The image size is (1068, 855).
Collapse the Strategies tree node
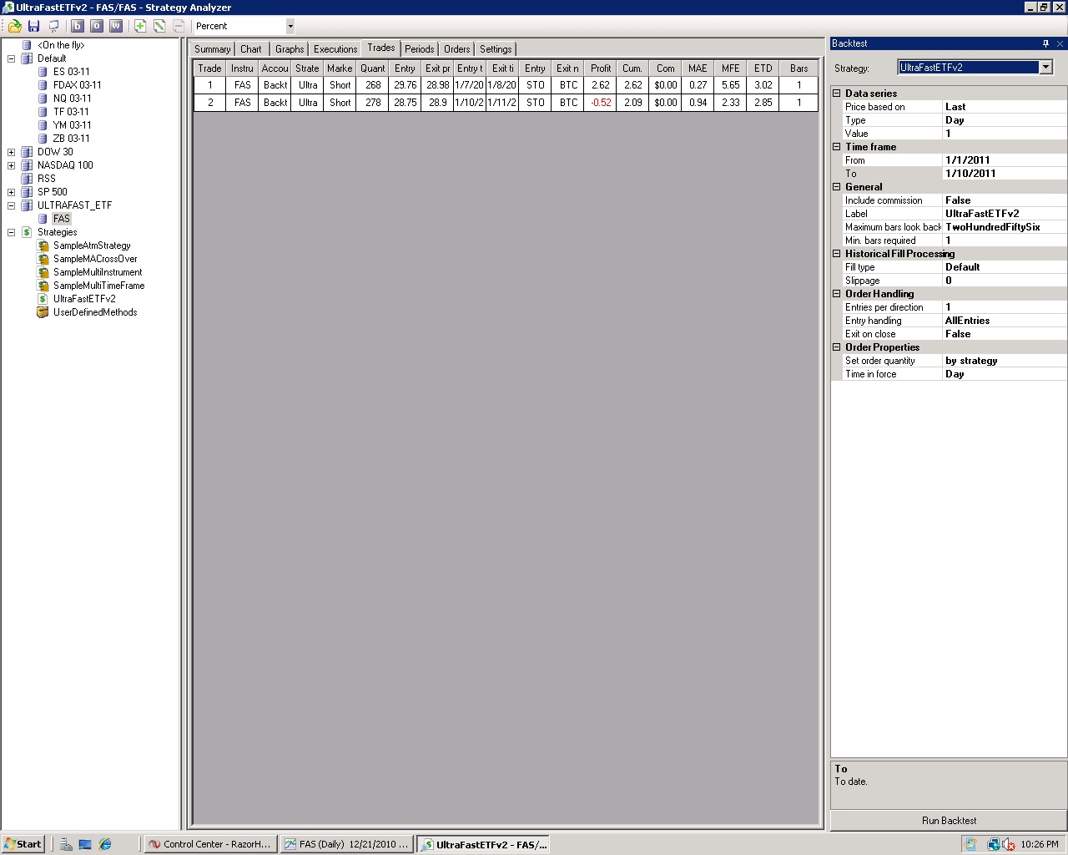click(x=12, y=232)
